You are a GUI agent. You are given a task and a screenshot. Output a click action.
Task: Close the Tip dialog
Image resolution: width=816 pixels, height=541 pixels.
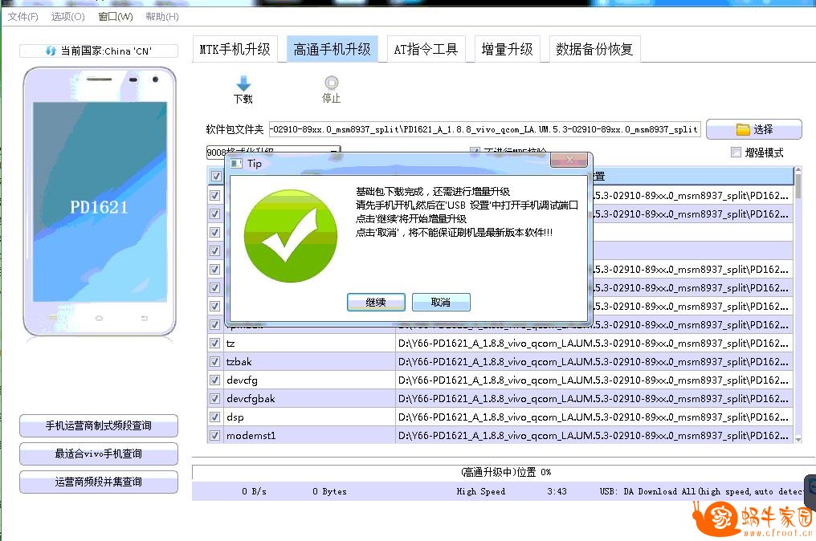click(569, 160)
